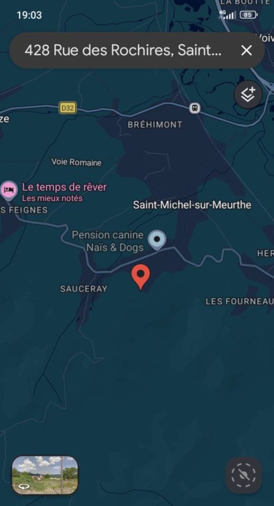274x506 pixels.
Task: Tap the Voie Romaine road label
Action: 77,162
